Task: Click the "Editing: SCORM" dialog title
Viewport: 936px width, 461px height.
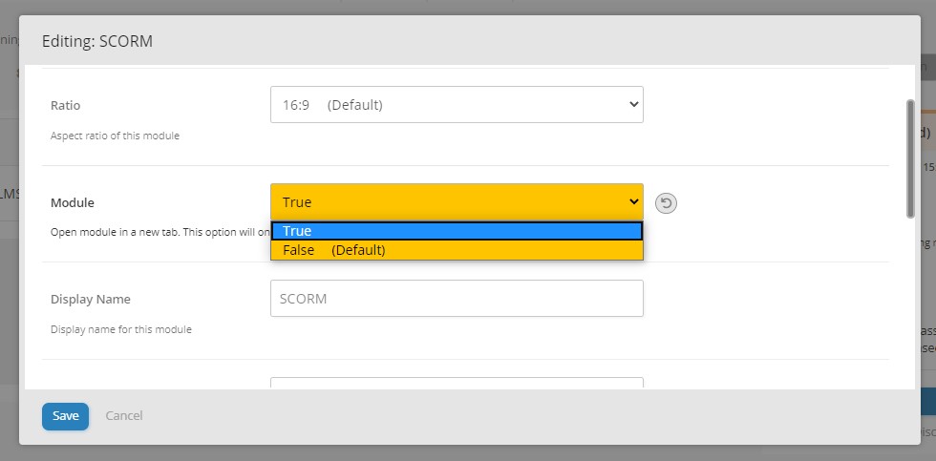Action: tap(97, 42)
